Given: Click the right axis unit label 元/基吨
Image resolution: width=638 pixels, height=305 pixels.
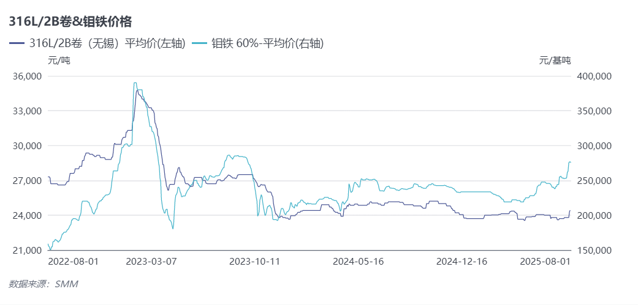Looking at the screenshot, I should coord(555,60).
